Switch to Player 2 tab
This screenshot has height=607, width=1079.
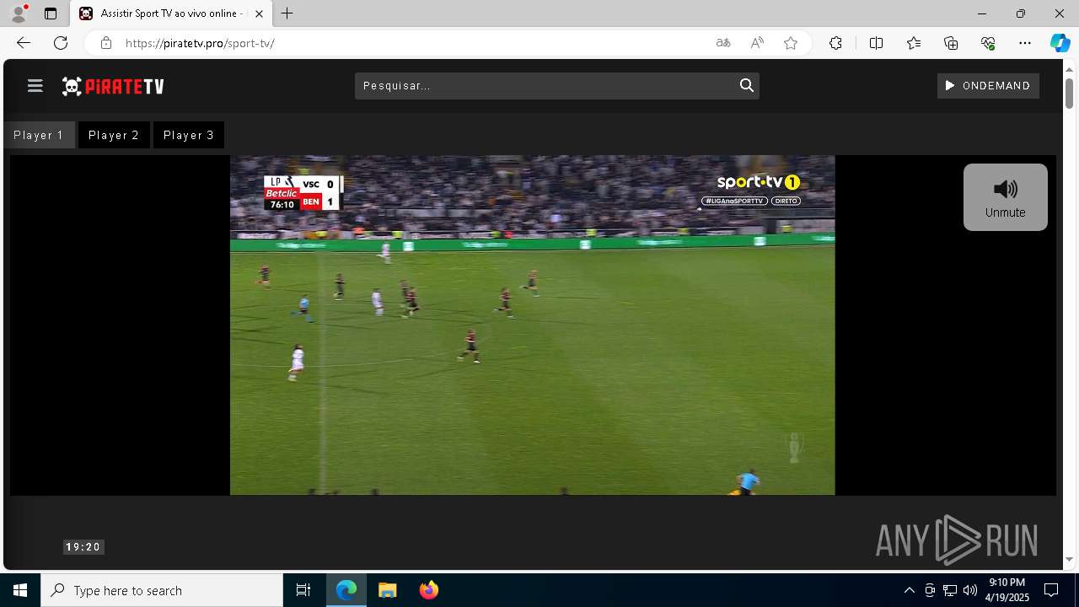click(114, 135)
